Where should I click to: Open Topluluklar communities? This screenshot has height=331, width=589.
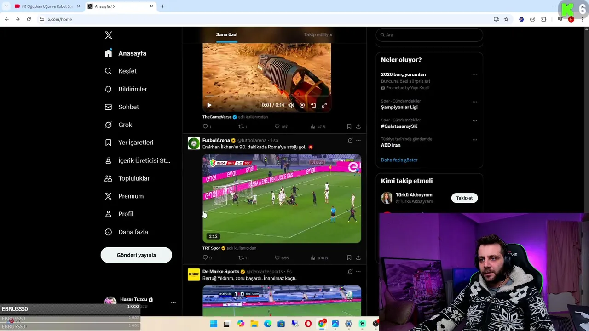click(127, 178)
